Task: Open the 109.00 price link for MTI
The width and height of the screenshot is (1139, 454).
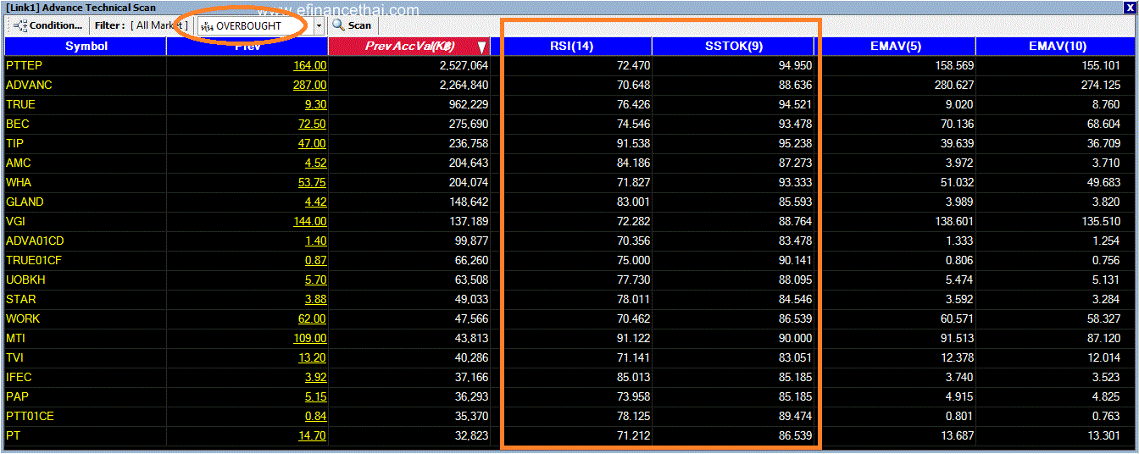Action: pyautogui.click(x=310, y=338)
